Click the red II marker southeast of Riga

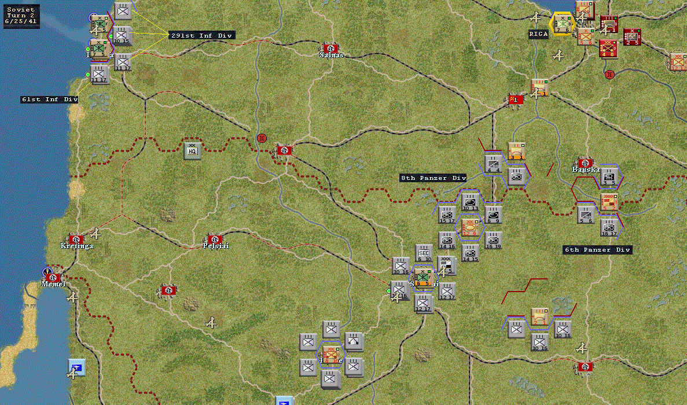point(609,75)
